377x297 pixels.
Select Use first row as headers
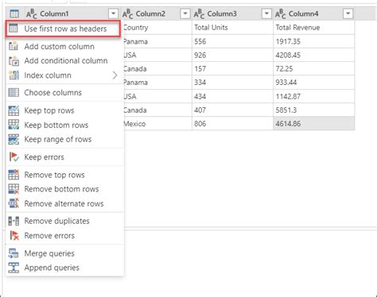tap(63, 29)
